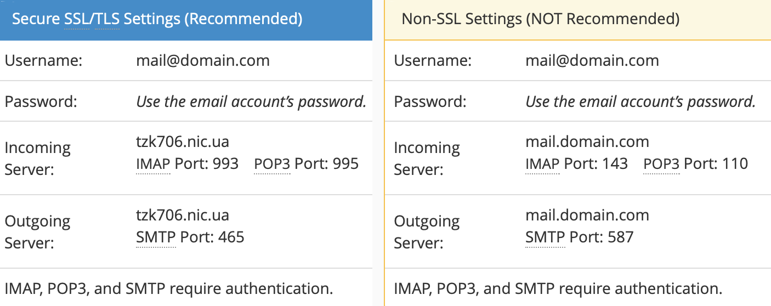This screenshot has height=306, width=771.
Task: Click the incoming server tzk706.nic.ua hostname
Action: [x=183, y=142]
